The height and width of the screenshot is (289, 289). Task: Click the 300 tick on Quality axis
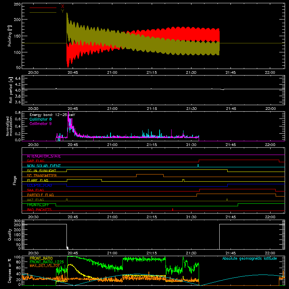click(17, 221)
